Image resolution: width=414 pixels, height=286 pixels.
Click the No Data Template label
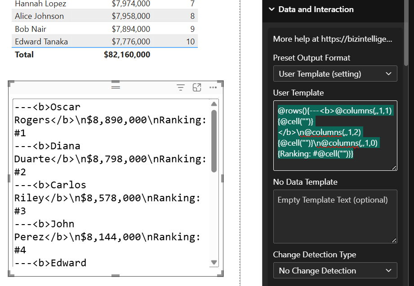(305, 182)
